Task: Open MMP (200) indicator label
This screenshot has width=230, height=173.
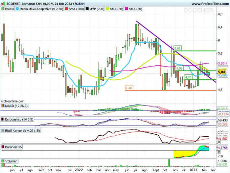Action: point(97,9)
